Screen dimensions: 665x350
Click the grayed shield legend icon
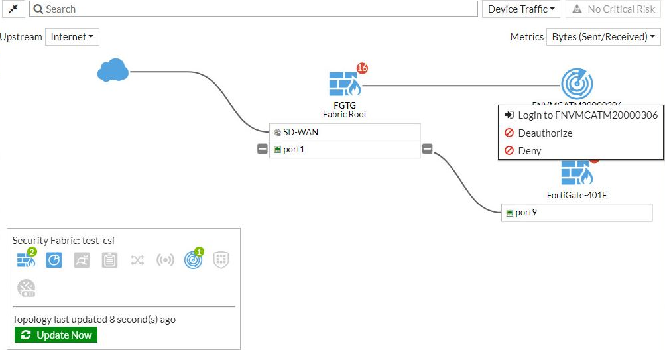221,260
